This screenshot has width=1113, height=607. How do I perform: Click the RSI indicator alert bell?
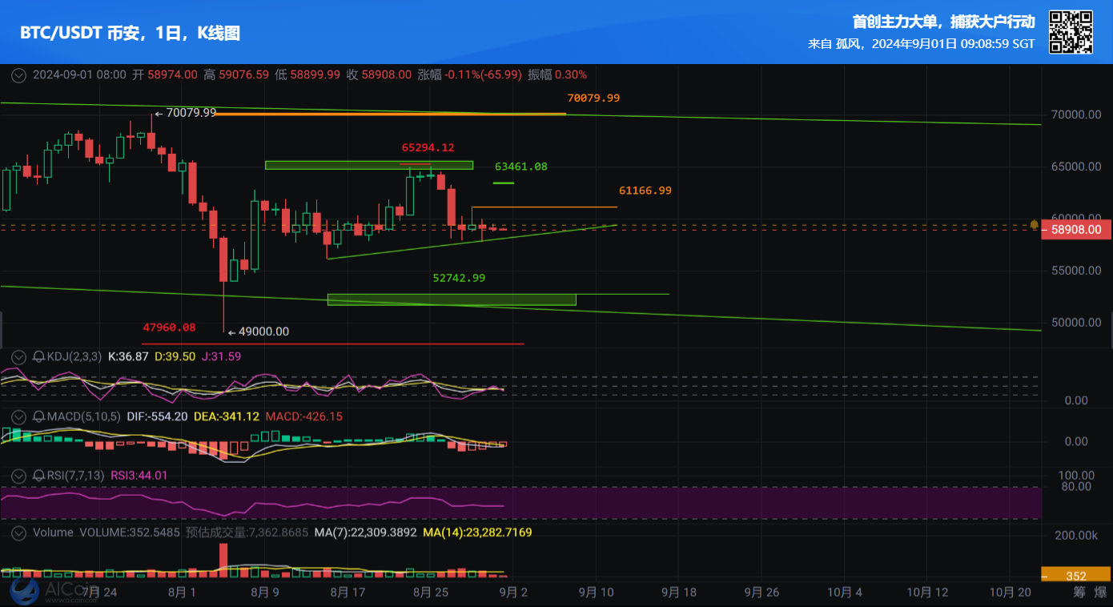[38, 475]
